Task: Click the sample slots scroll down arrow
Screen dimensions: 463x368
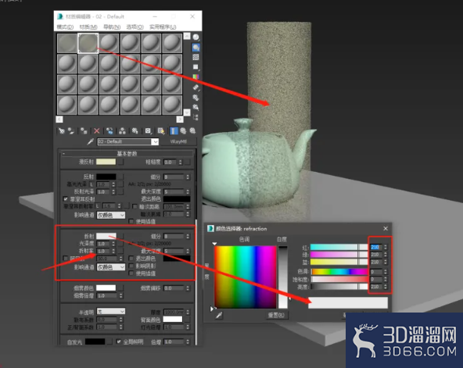Action: (187, 112)
